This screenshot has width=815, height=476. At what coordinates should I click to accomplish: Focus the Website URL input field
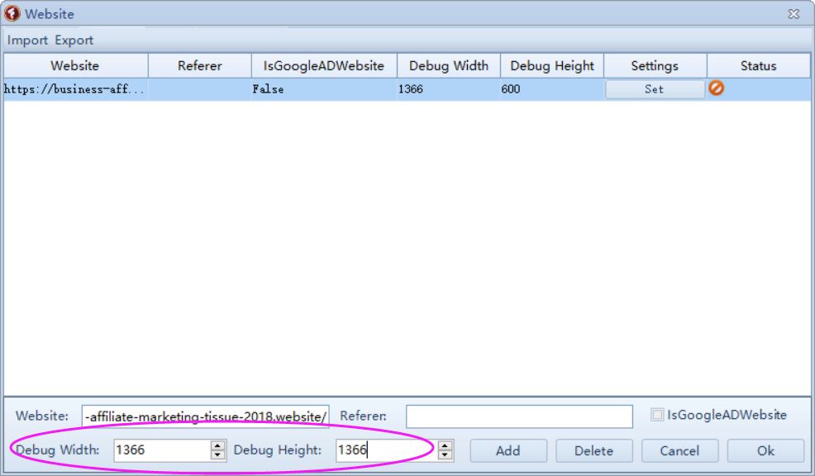tap(206, 416)
